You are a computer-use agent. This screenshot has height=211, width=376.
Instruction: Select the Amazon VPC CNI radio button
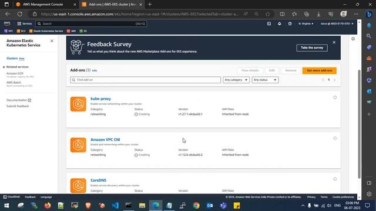pos(335,138)
